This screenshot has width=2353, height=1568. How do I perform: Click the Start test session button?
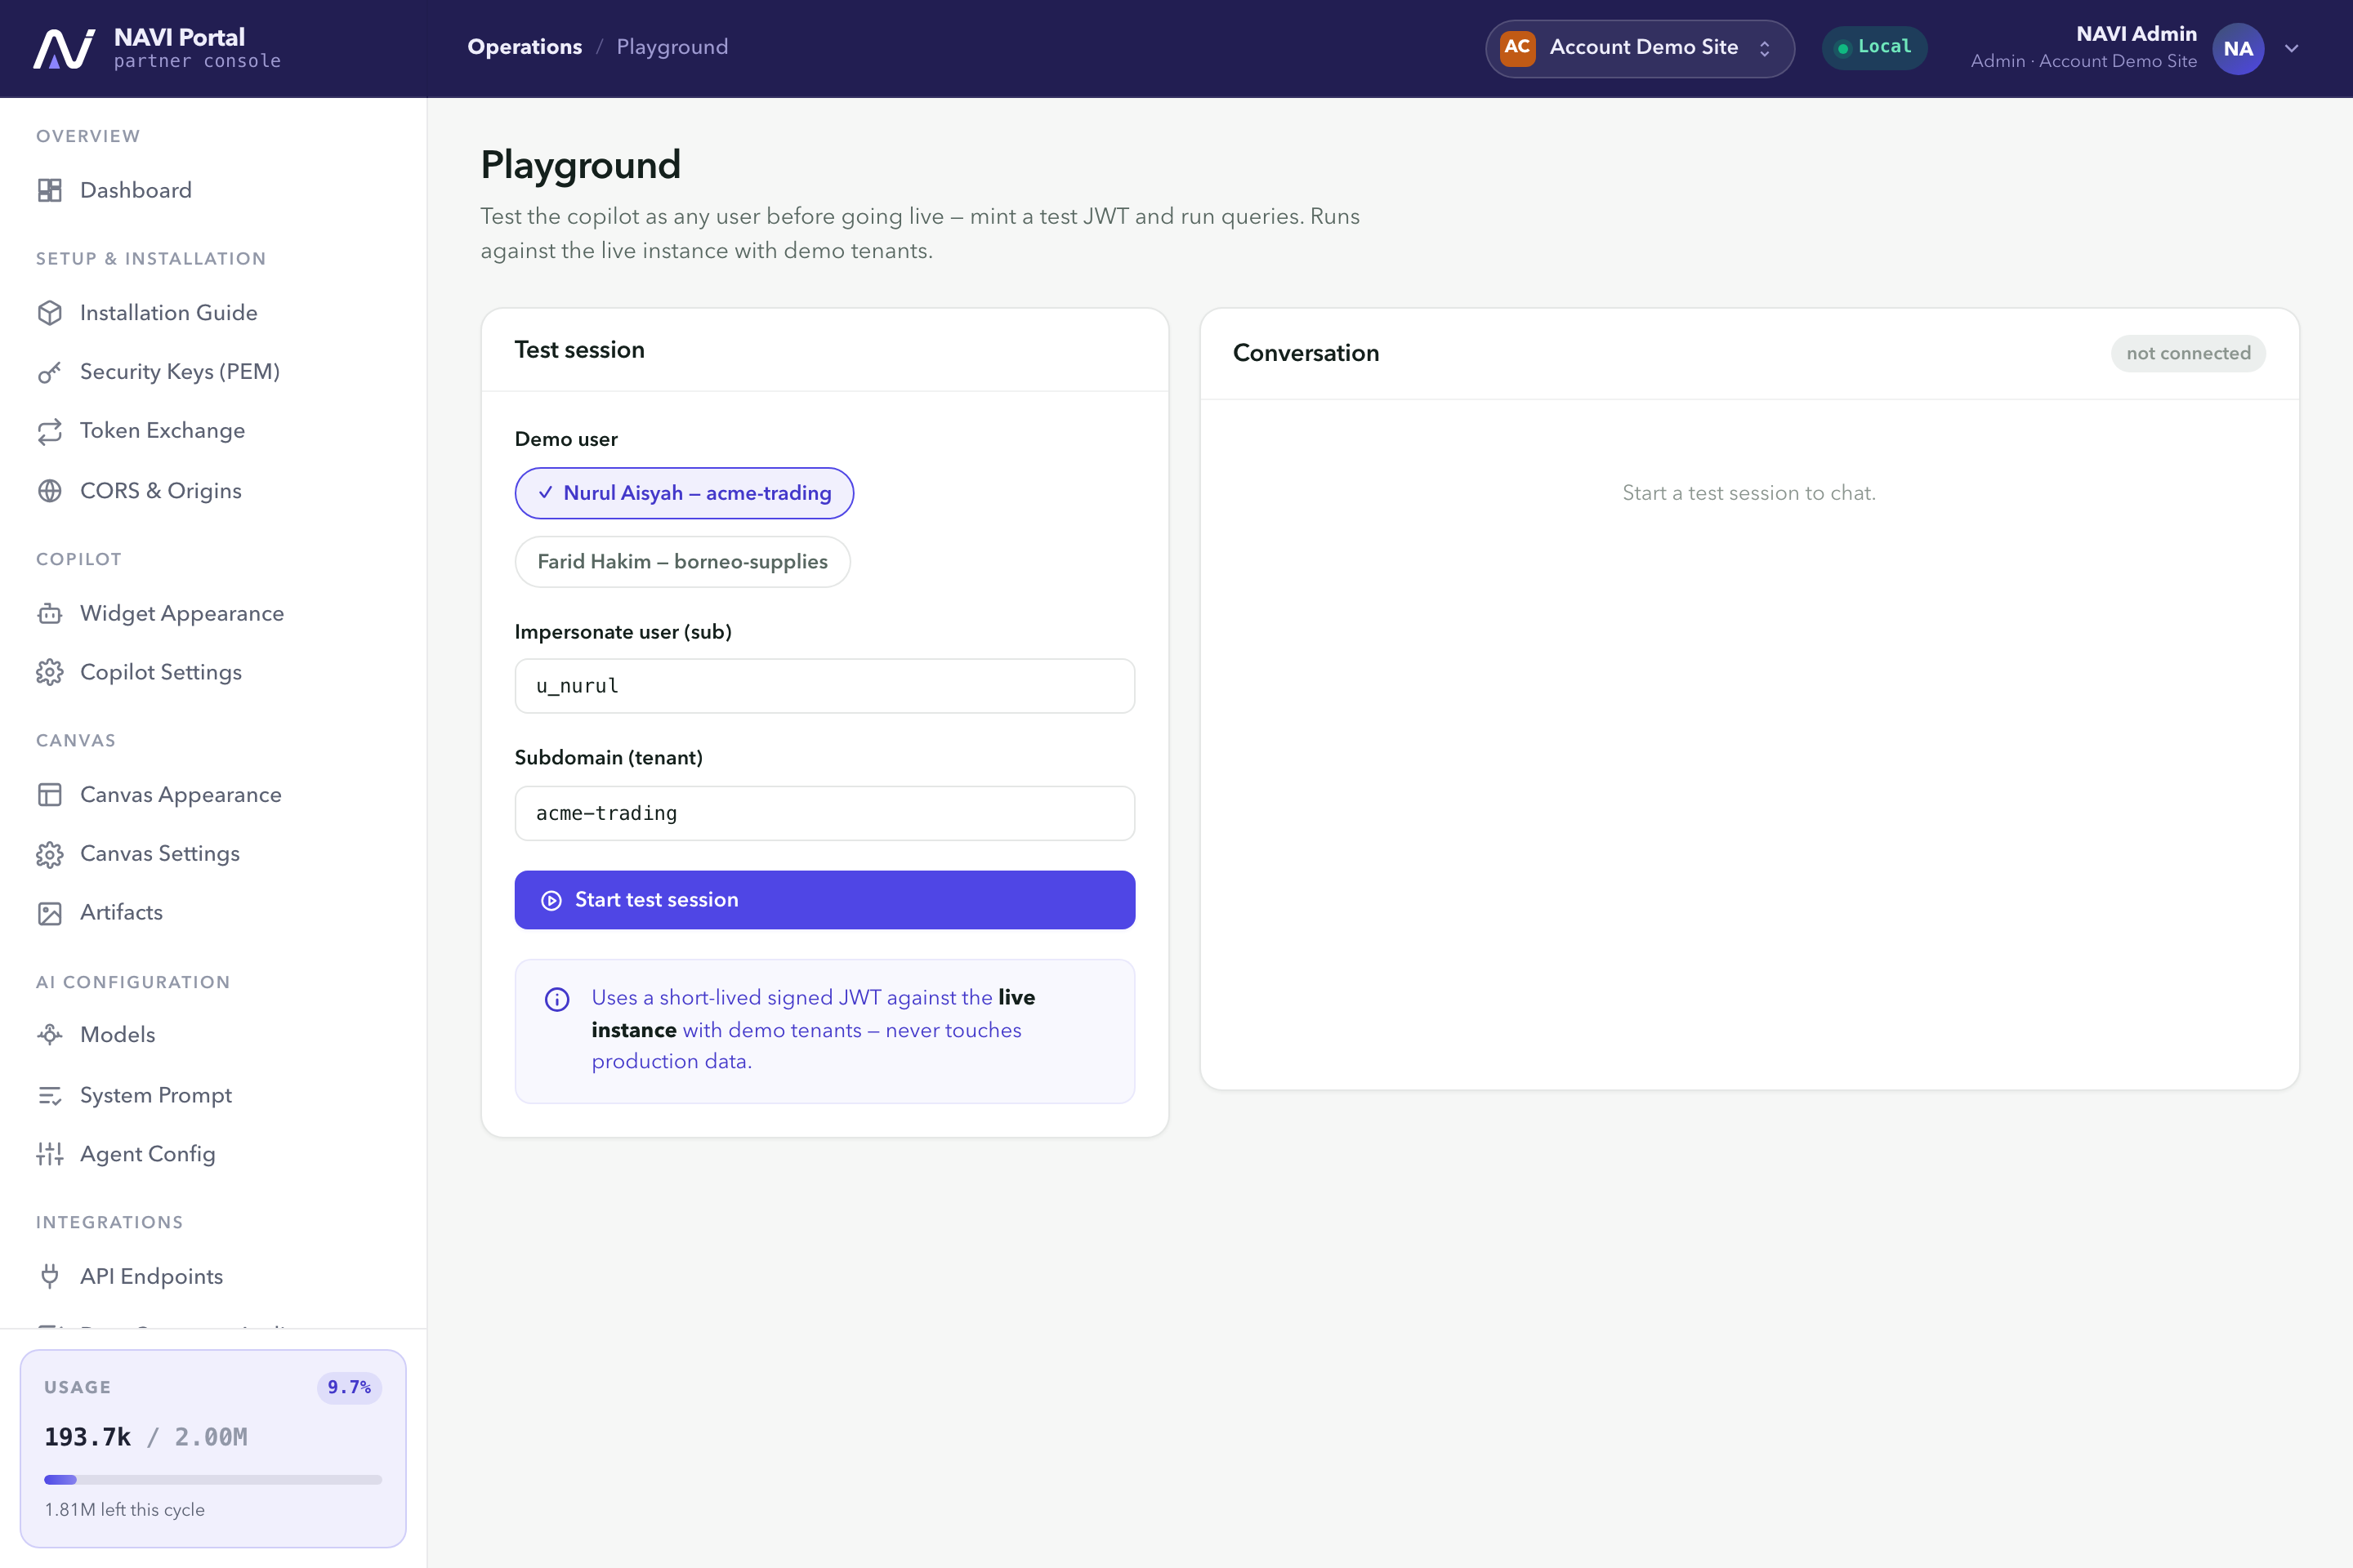click(824, 900)
